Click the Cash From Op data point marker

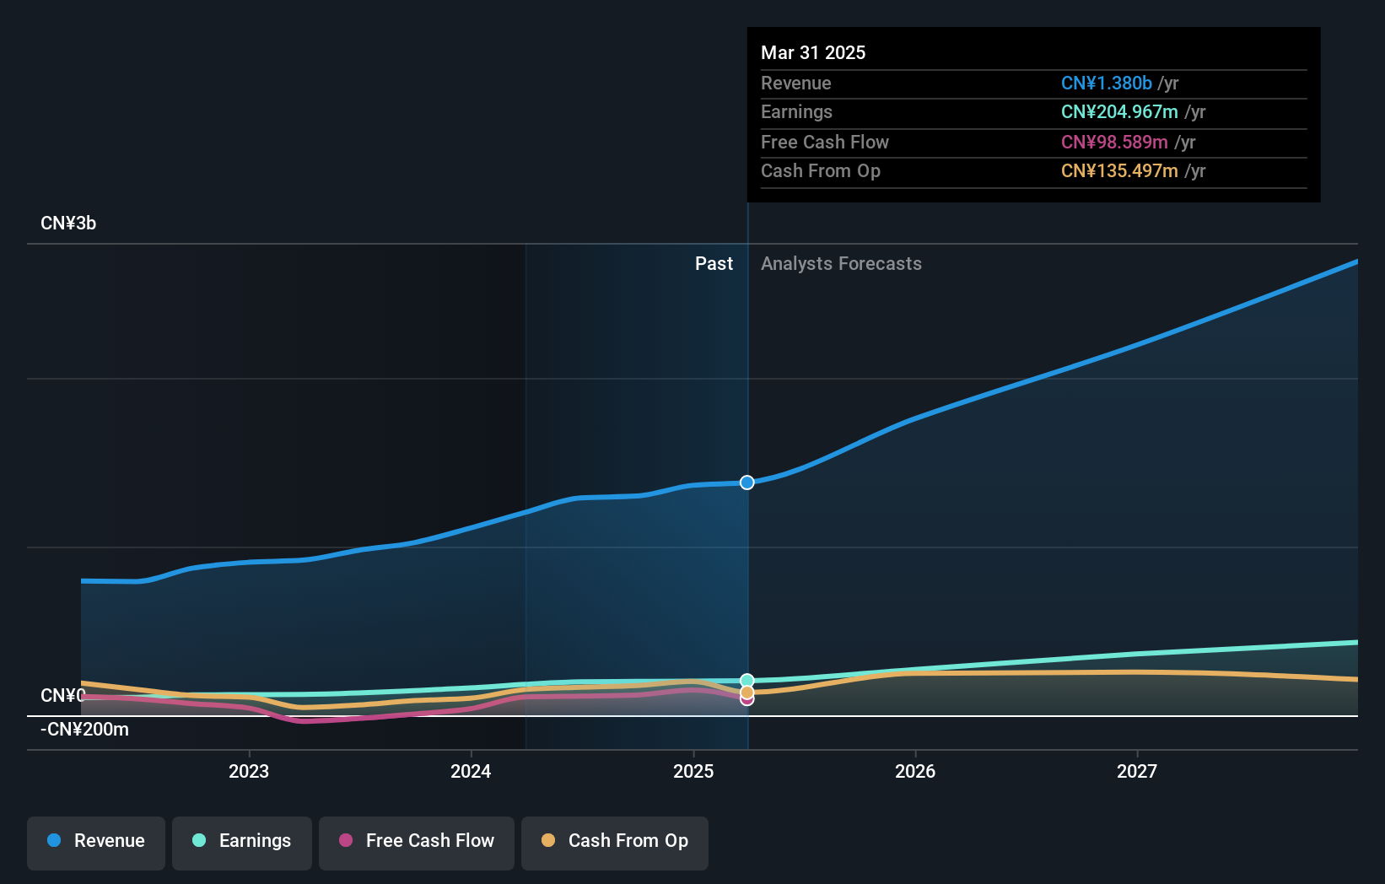point(747,693)
